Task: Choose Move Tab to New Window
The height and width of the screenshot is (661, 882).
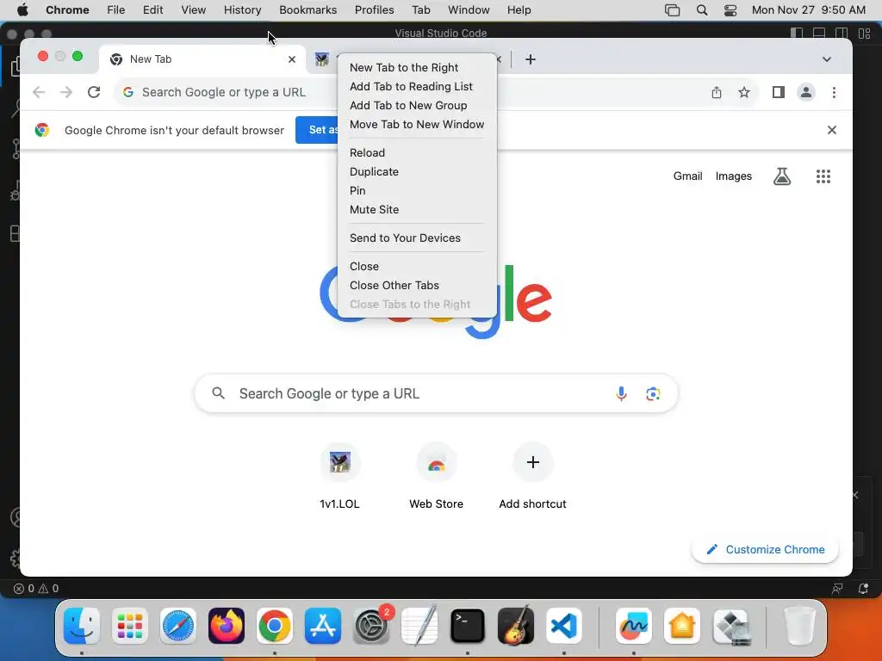Action: point(417,124)
